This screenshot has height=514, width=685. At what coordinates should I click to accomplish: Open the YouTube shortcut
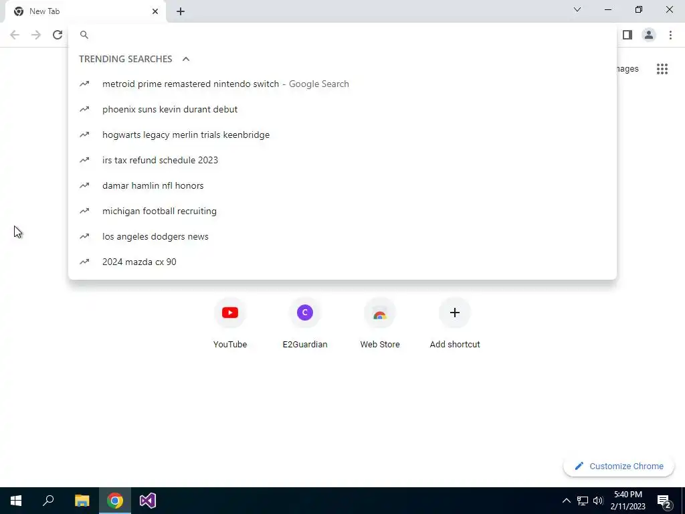(230, 323)
